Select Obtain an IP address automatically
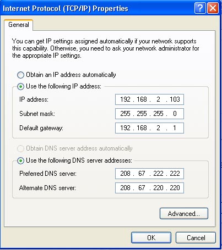The image size is (222, 250). coord(20,75)
